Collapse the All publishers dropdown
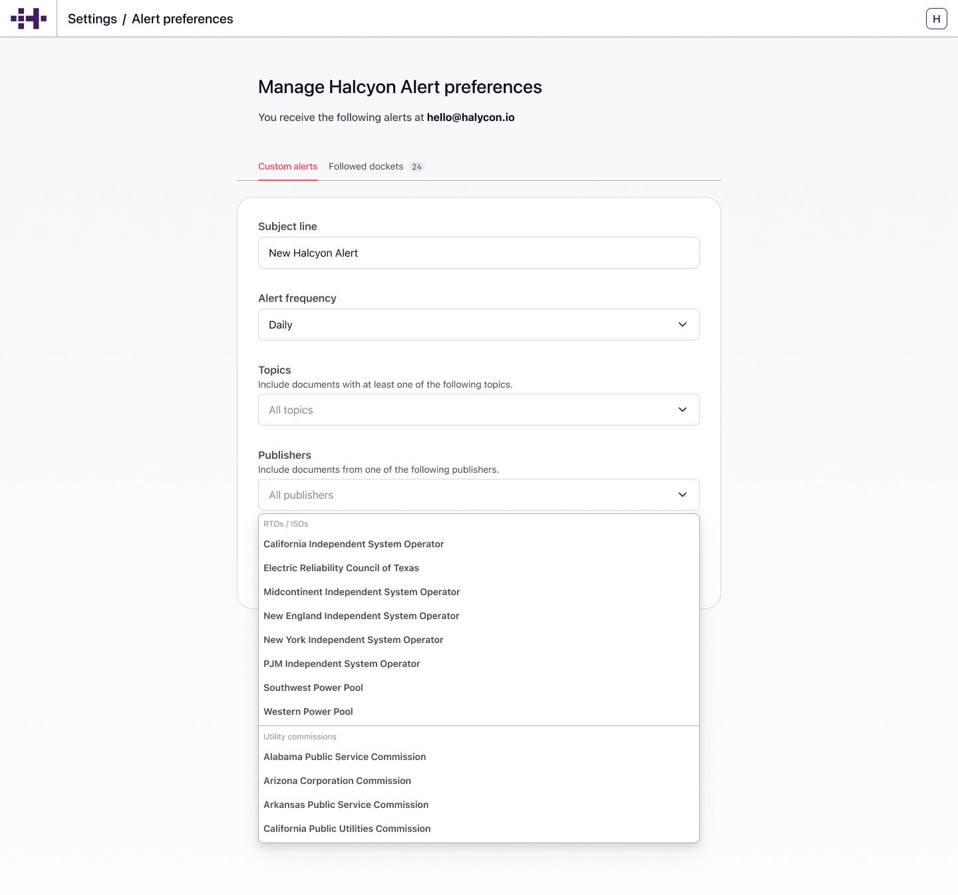The image size is (958, 895). [x=479, y=495]
